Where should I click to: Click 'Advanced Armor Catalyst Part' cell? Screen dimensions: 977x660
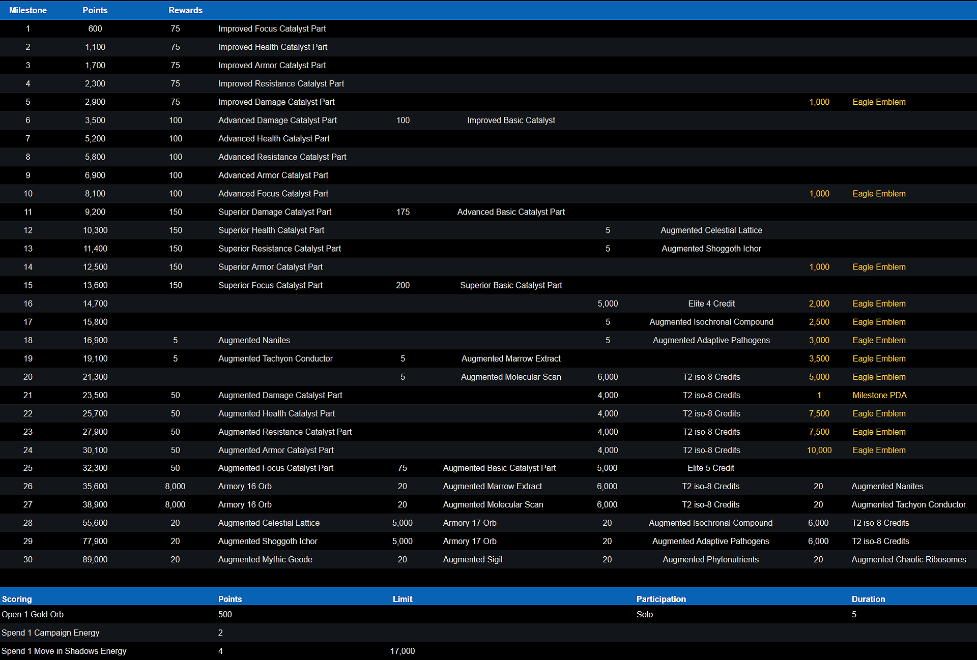coord(273,175)
